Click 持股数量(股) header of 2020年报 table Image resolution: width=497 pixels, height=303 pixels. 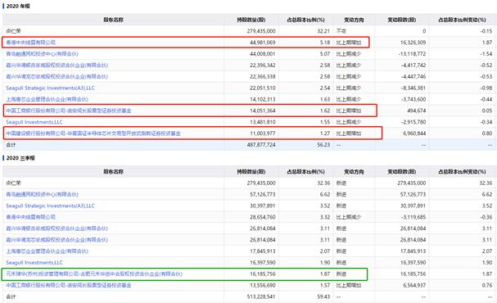click(x=251, y=20)
